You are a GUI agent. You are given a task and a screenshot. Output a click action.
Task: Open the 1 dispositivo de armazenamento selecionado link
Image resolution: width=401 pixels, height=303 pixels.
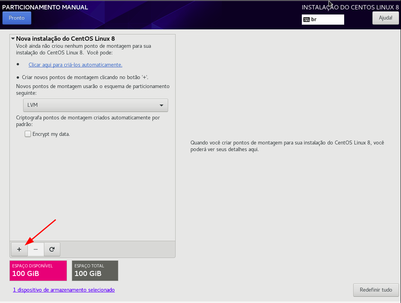point(64,290)
